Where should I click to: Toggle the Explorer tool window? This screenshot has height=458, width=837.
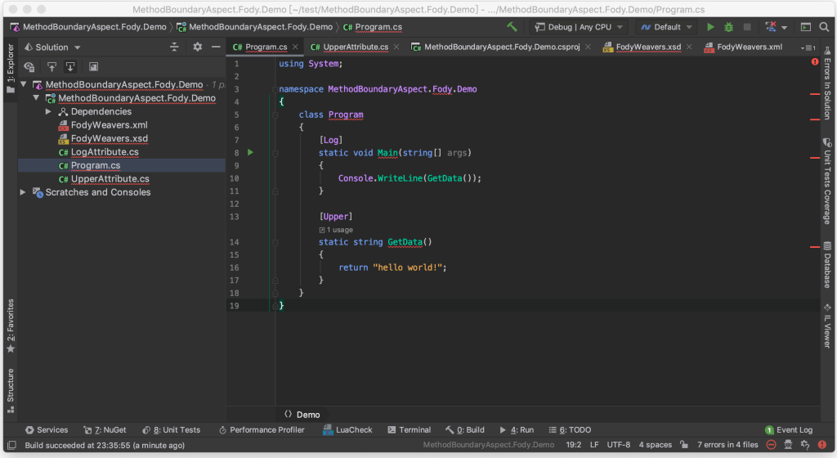click(x=11, y=69)
